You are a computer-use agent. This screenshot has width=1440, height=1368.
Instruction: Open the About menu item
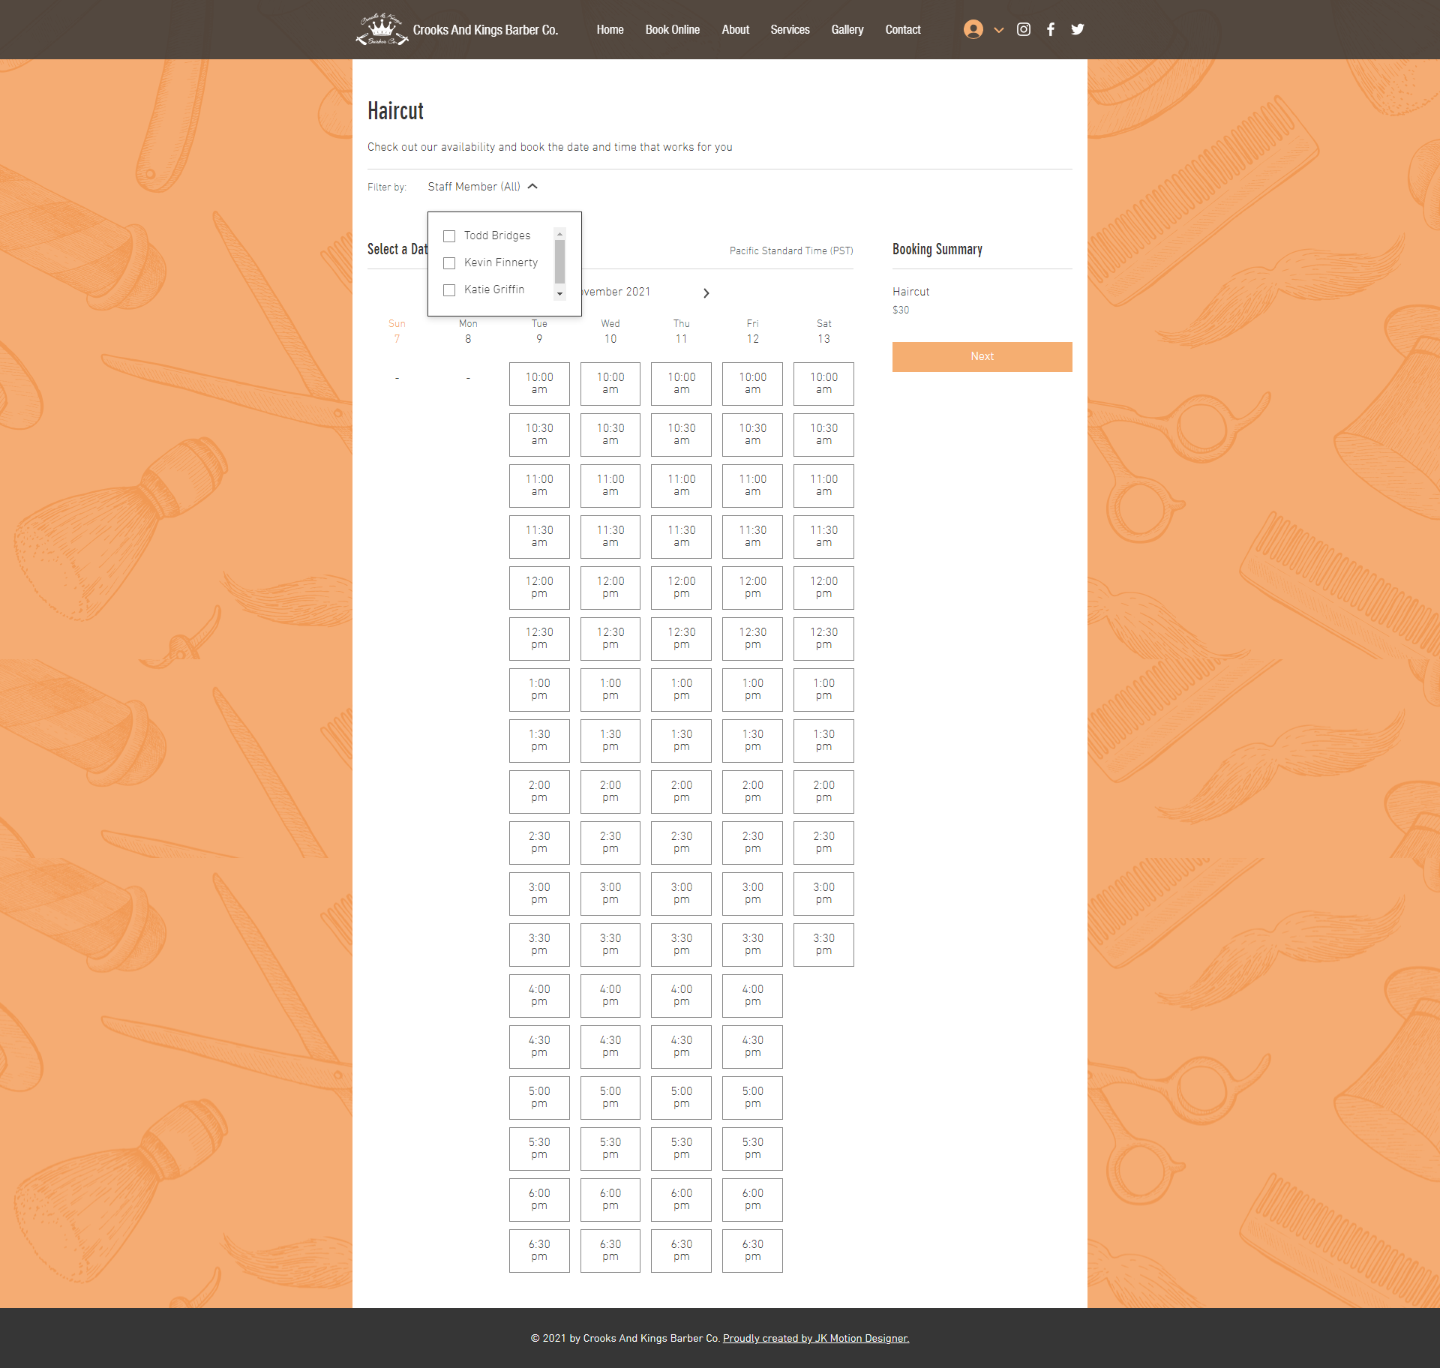[x=735, y=30]
